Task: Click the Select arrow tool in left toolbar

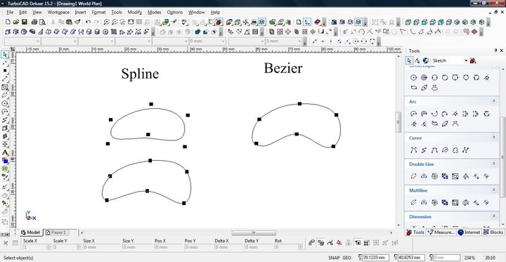Action: pos(5,55)
